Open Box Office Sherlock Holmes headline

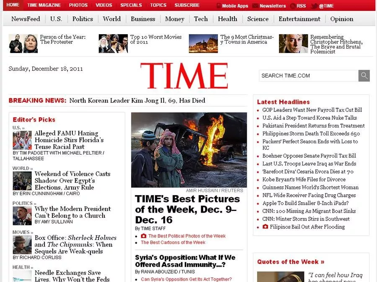coord(75,244)
